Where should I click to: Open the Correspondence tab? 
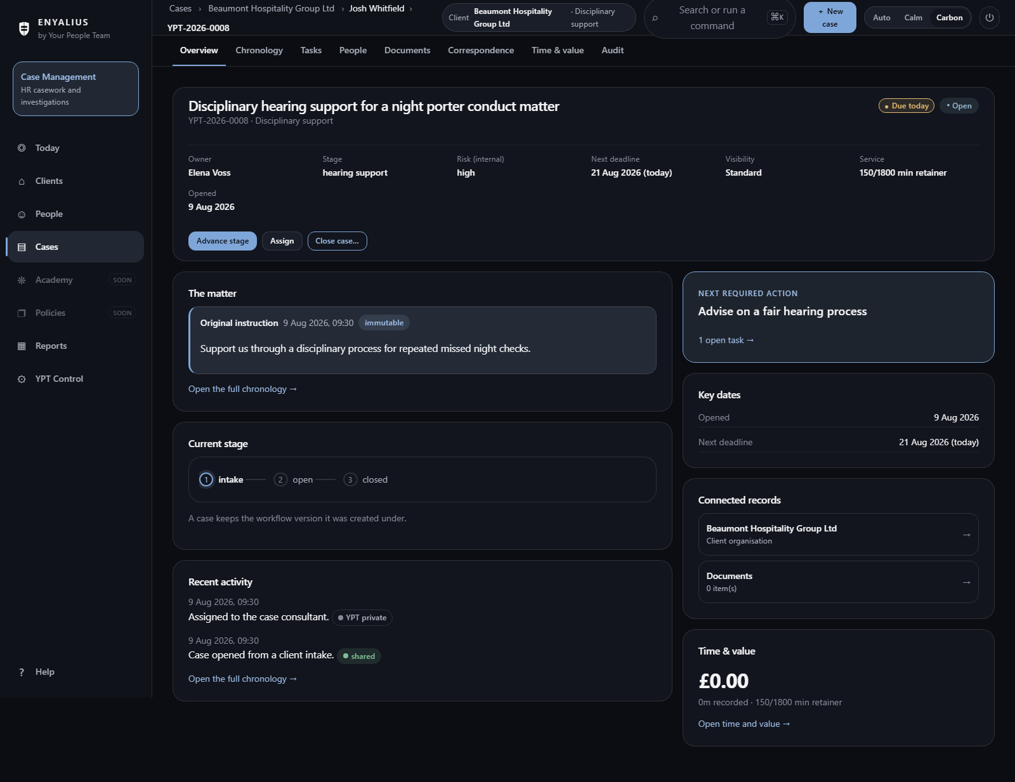[481, 50]
